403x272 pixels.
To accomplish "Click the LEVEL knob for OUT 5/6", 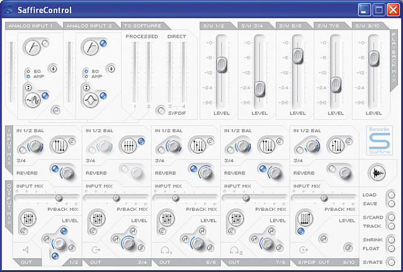I will click(198, 243).
